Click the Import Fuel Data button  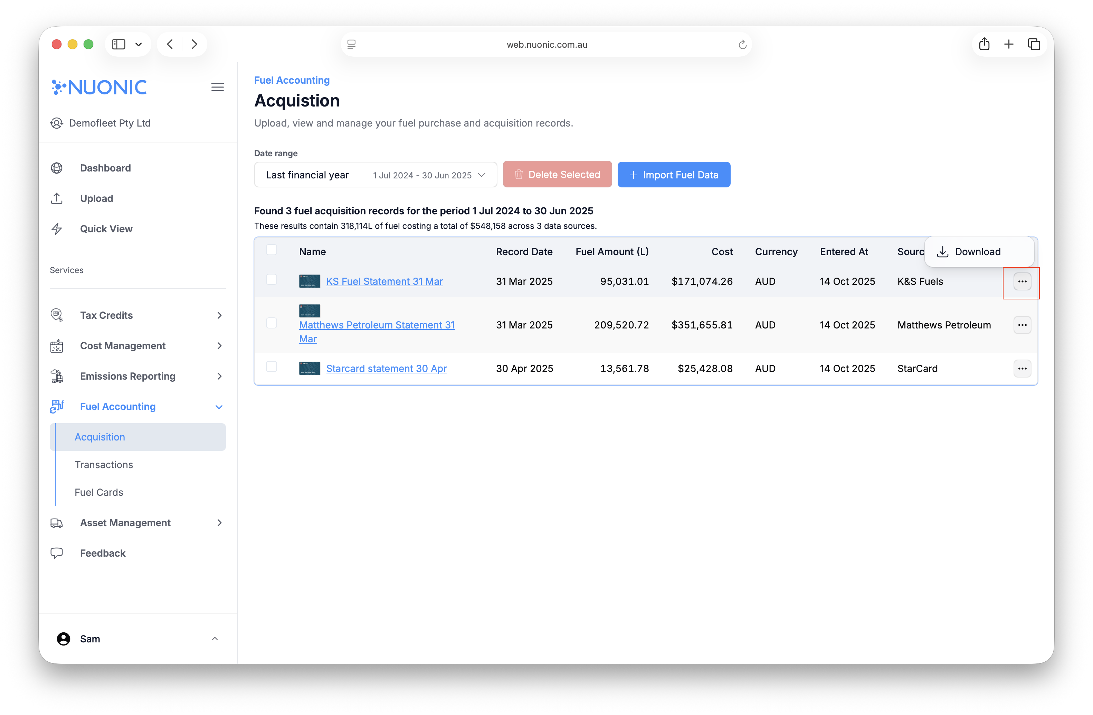673,175
